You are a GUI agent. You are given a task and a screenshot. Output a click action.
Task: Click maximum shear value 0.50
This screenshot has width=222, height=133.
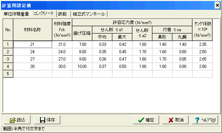(x=122, y=66)
